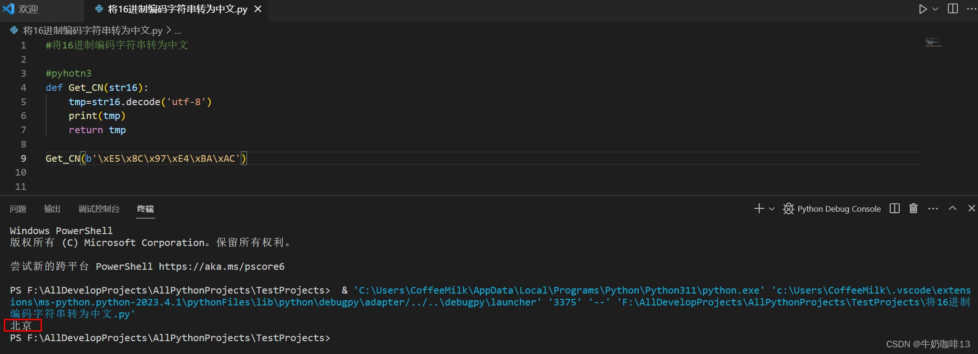Click the def Get_CN(str16): line
This screenshot has width=978, height=354.
pos(97,88)
